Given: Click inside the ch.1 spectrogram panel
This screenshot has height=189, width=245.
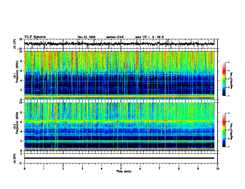Looking at the screenshot, I should pos(119,75).
